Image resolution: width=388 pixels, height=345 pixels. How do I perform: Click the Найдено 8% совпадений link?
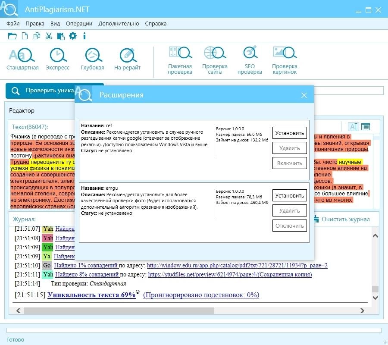pos(88,274)
